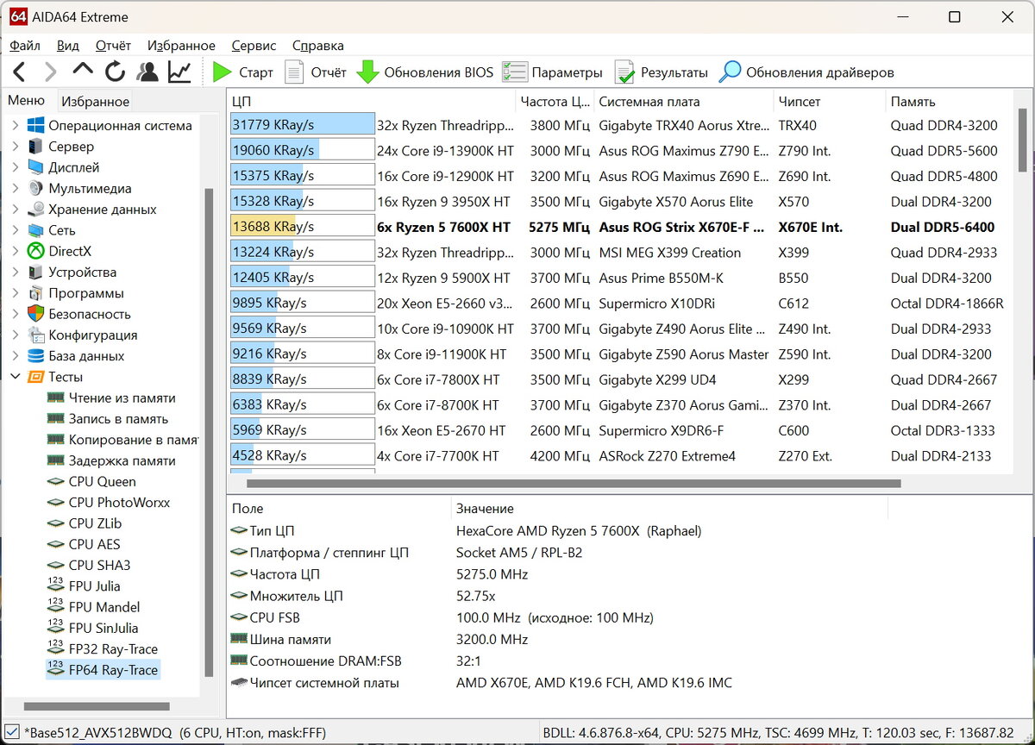Select the Программы tree icon

(x=35, y=293)
